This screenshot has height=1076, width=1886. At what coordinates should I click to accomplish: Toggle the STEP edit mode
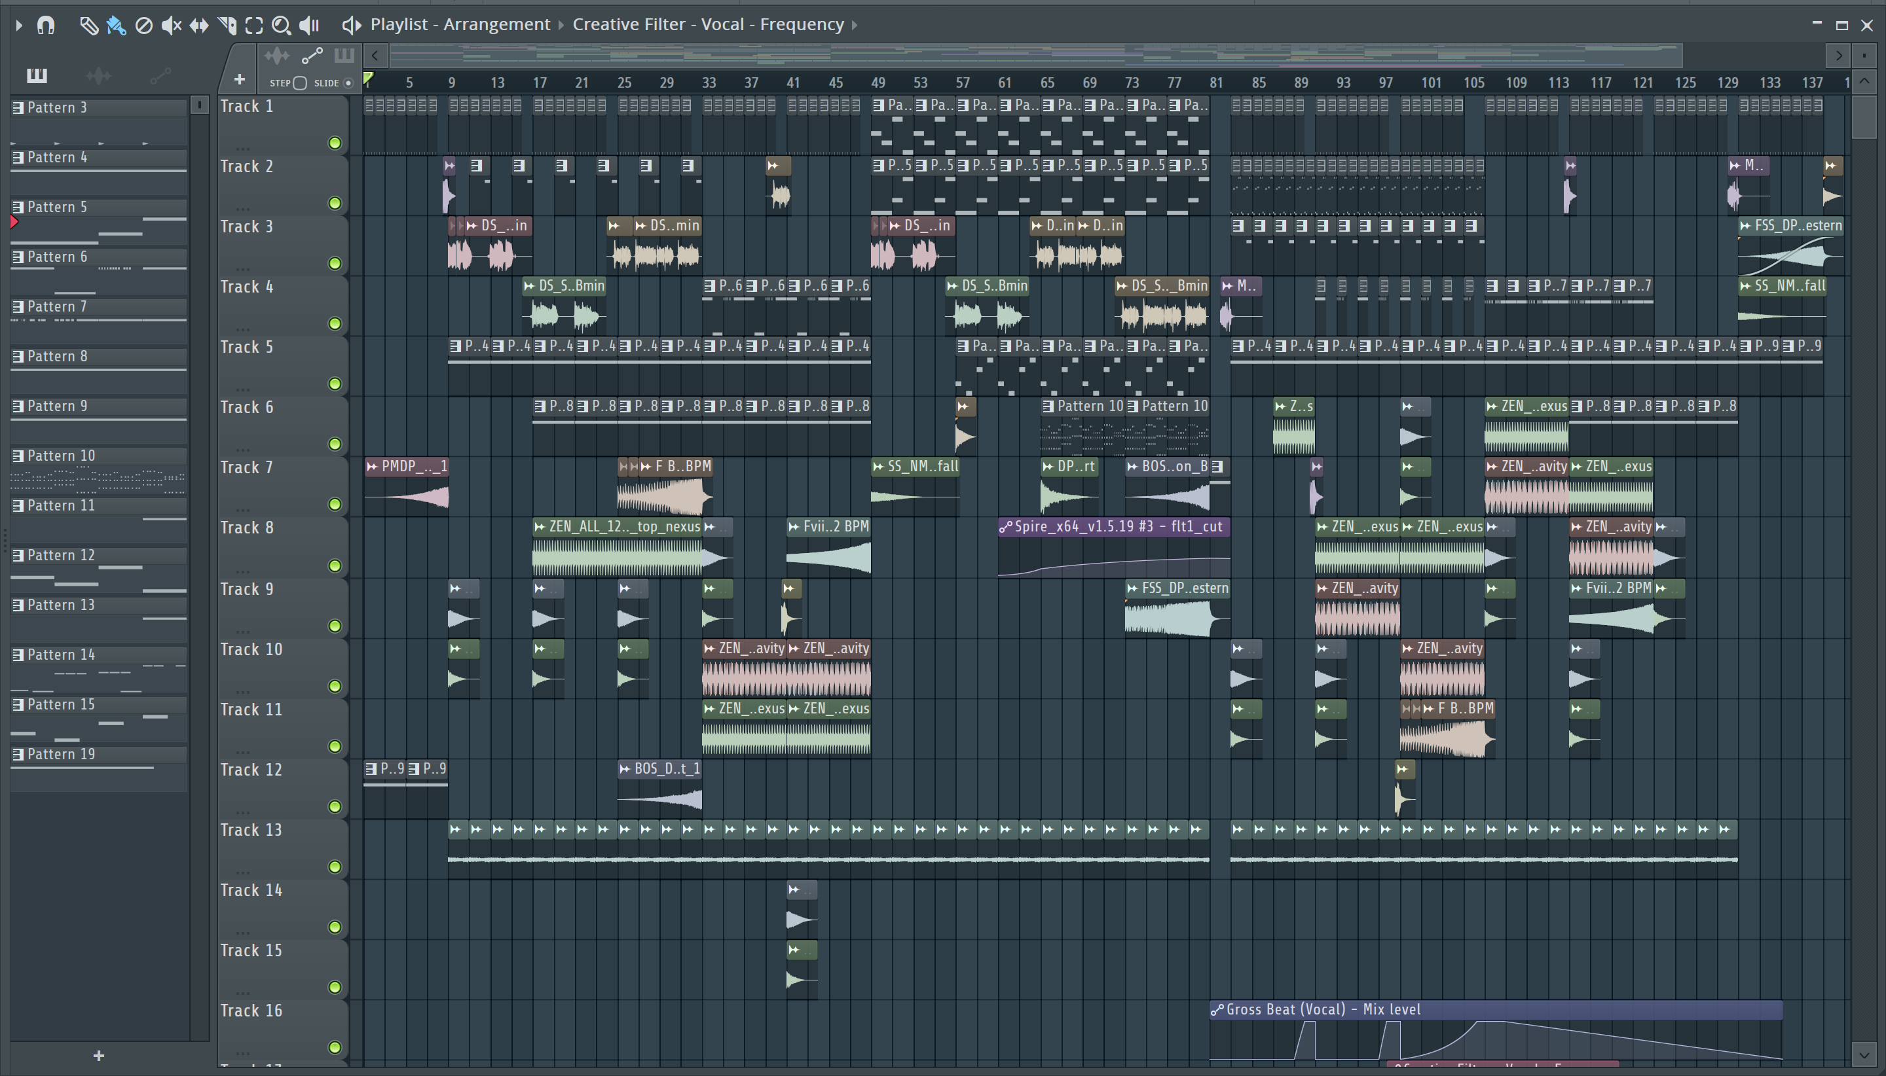(x=299, y=82)
